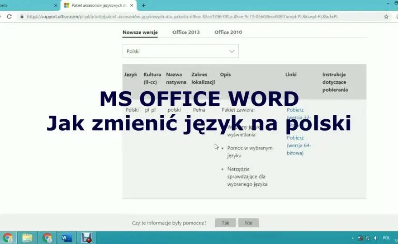Click the Zakres lokalizacji column header
This screenshot has width=398, height=244.
pyautogui.click(x=203, y=78)
